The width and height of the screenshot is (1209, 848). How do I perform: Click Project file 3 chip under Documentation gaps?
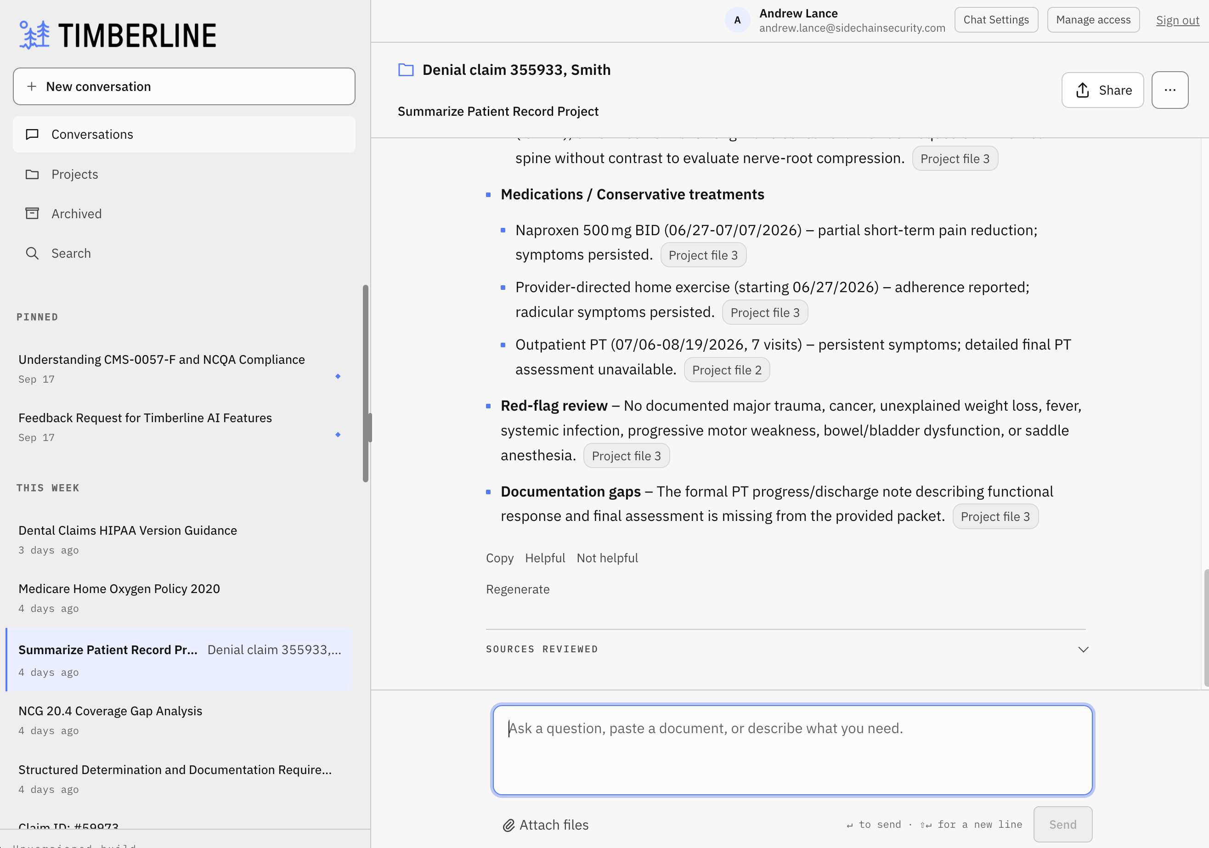pos(995,516)
